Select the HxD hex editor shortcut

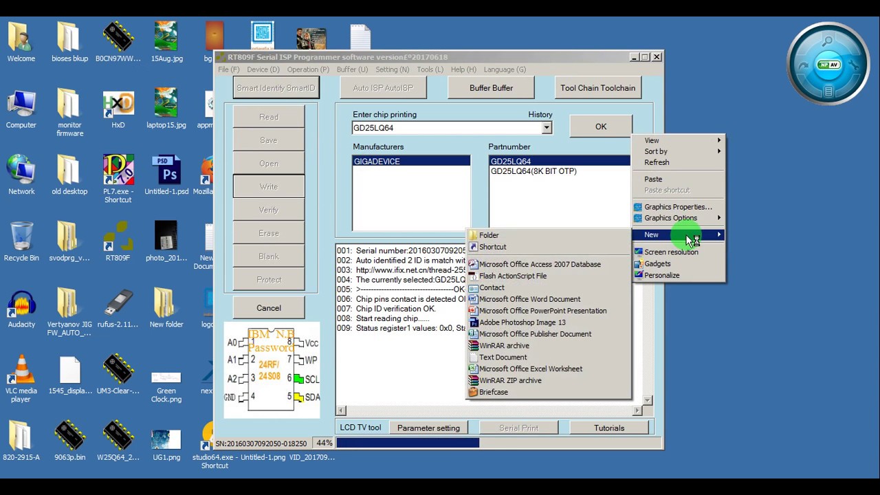pos(118,108)
